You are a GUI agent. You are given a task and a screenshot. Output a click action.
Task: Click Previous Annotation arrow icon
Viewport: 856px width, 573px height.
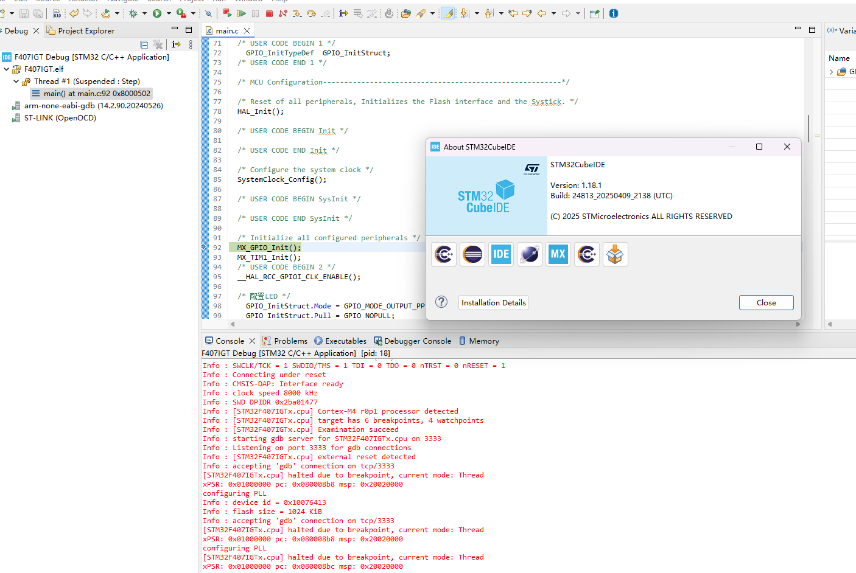coord(489,13)
